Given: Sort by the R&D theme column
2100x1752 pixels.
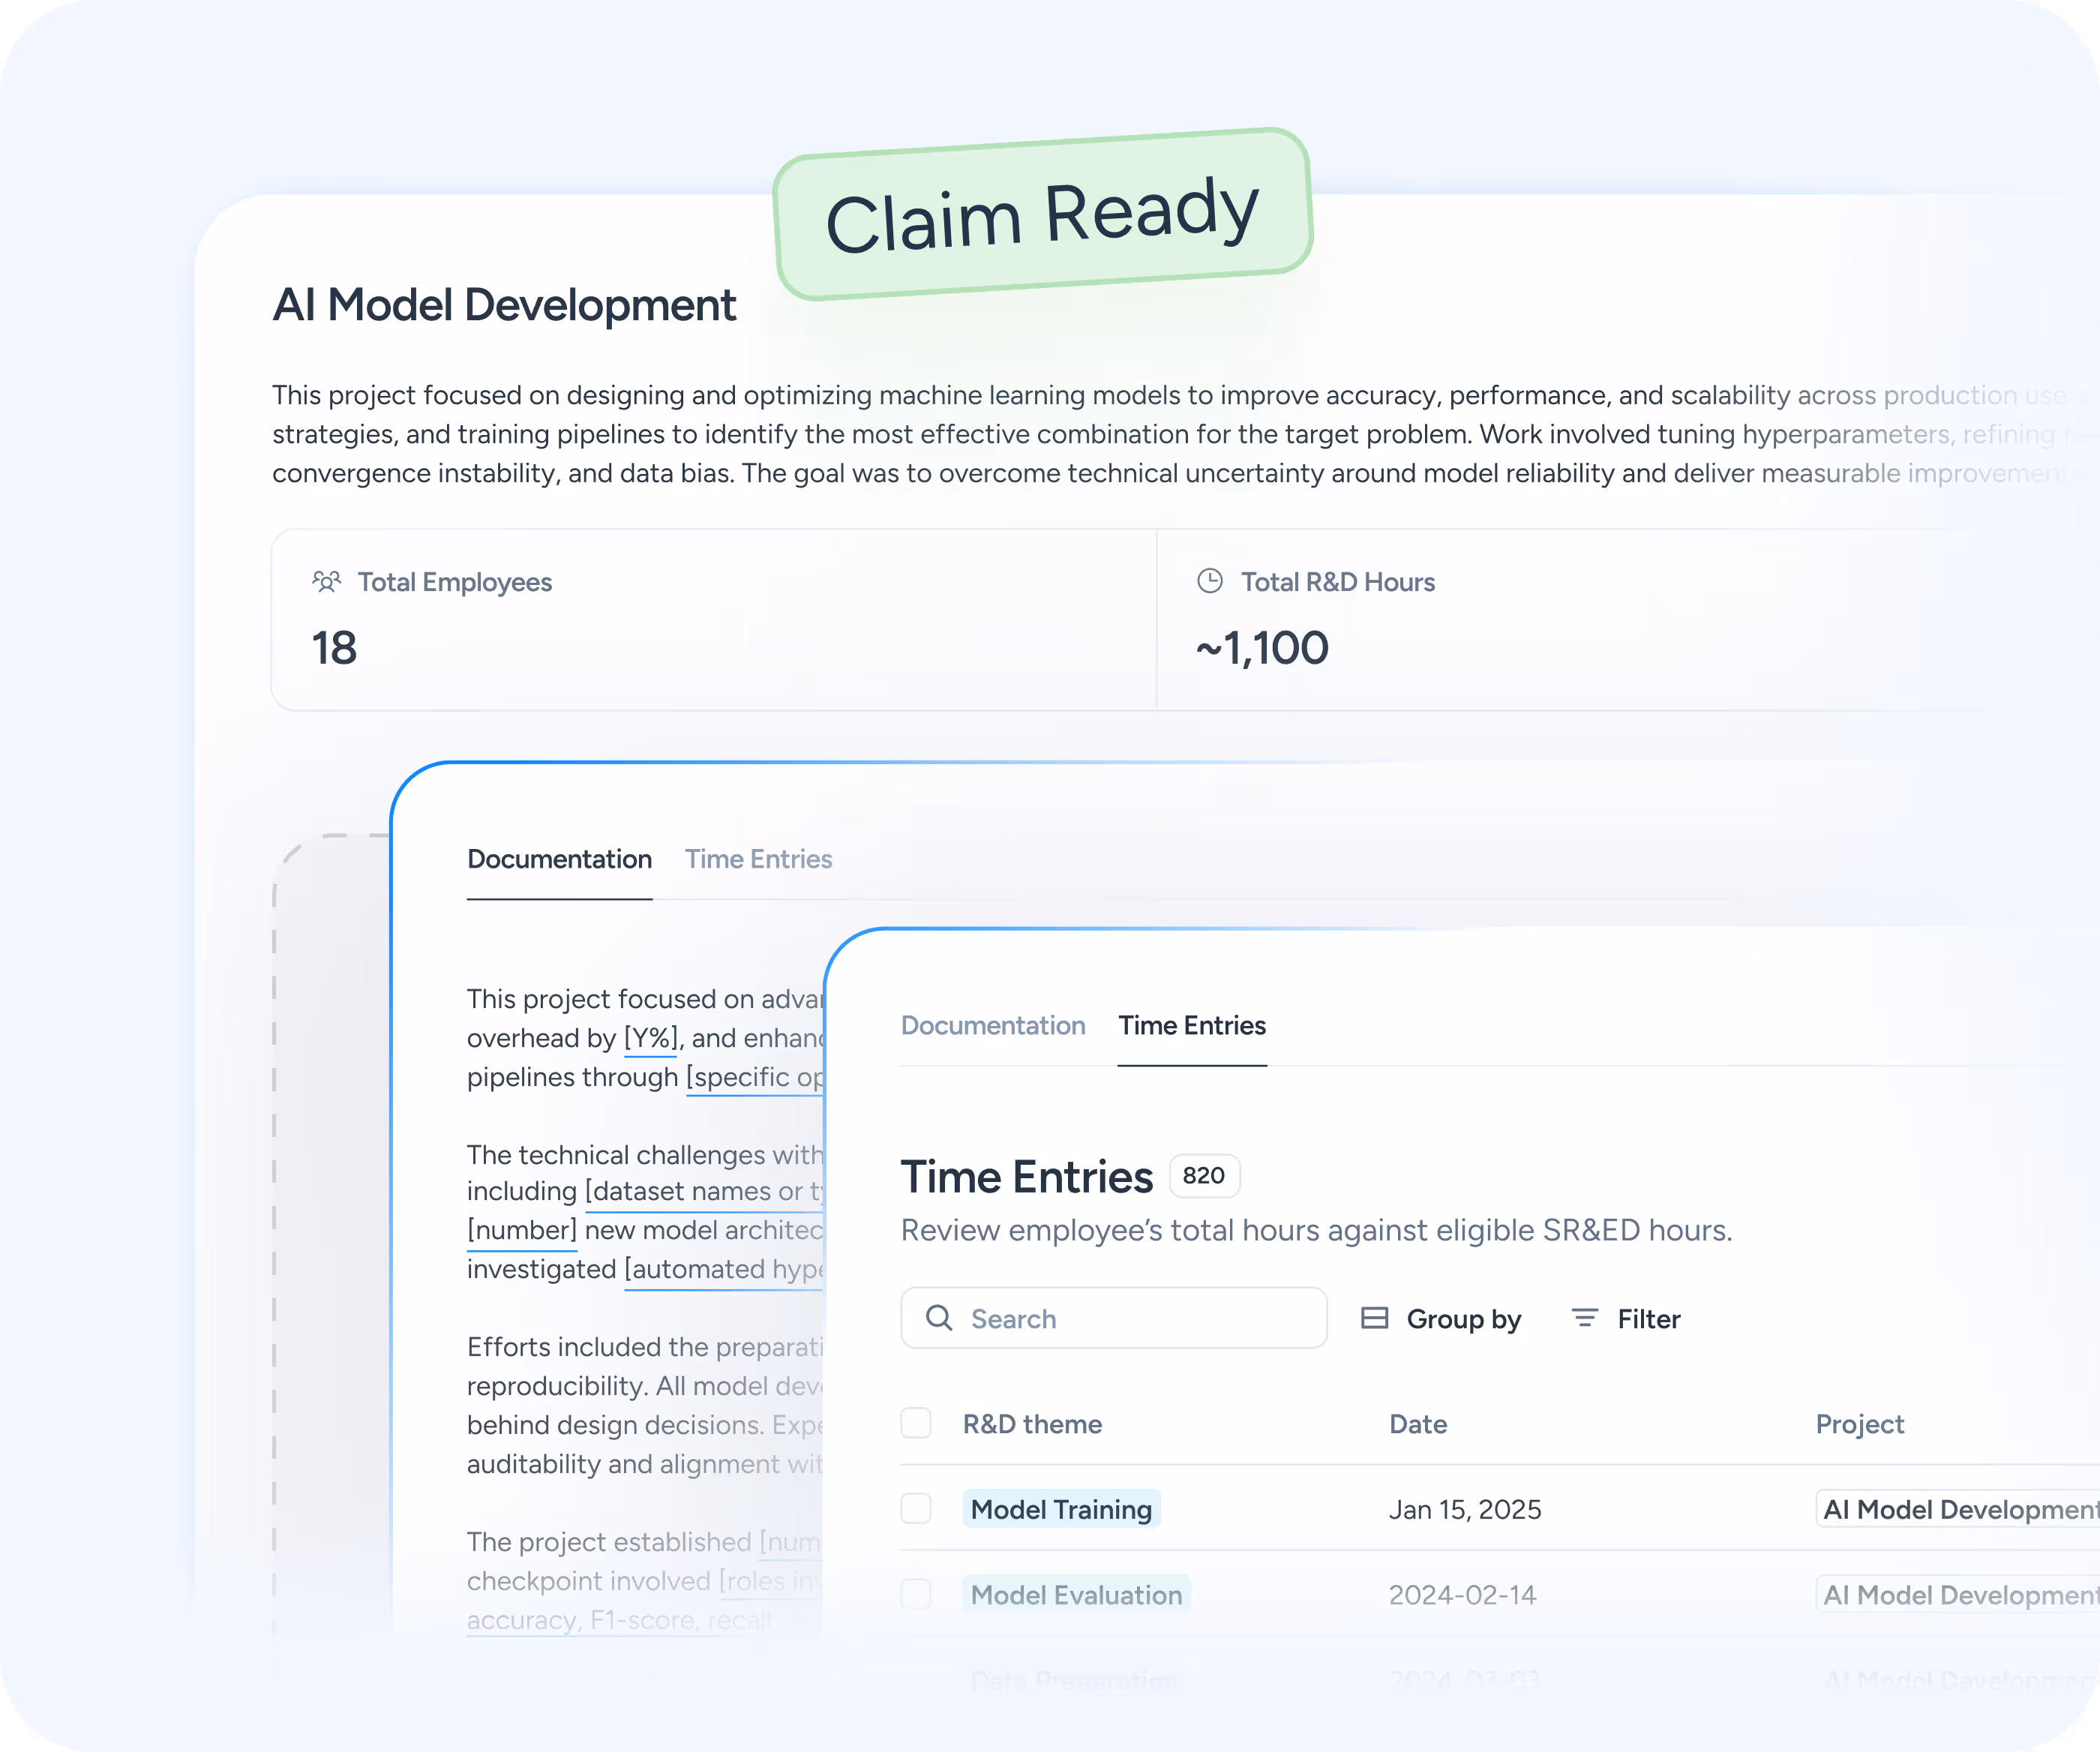Looking at the screenshot, I should click(x=1031, y=1424).
